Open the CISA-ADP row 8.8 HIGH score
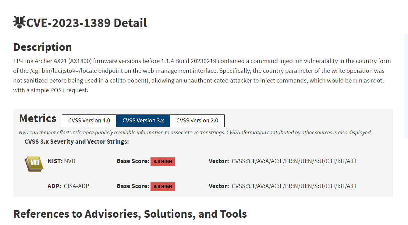408x225 pixels. [x=163, y=187]
